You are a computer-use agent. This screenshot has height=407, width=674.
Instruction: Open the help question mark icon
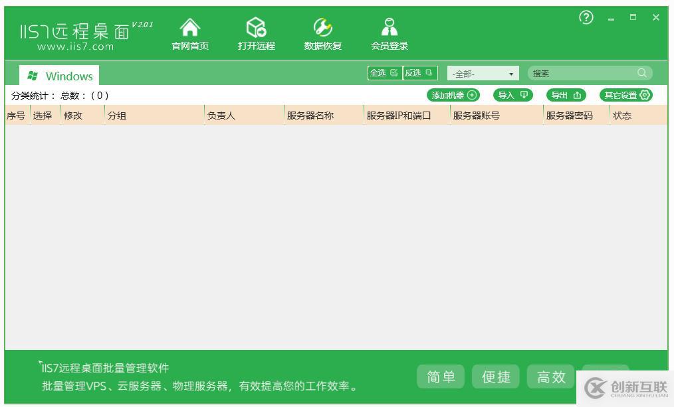pos(586,18)
